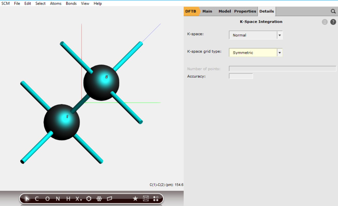Click the arrow of Symmetric grid combo
The height and width of the screenshot is (206, 338).
(280, 53)
